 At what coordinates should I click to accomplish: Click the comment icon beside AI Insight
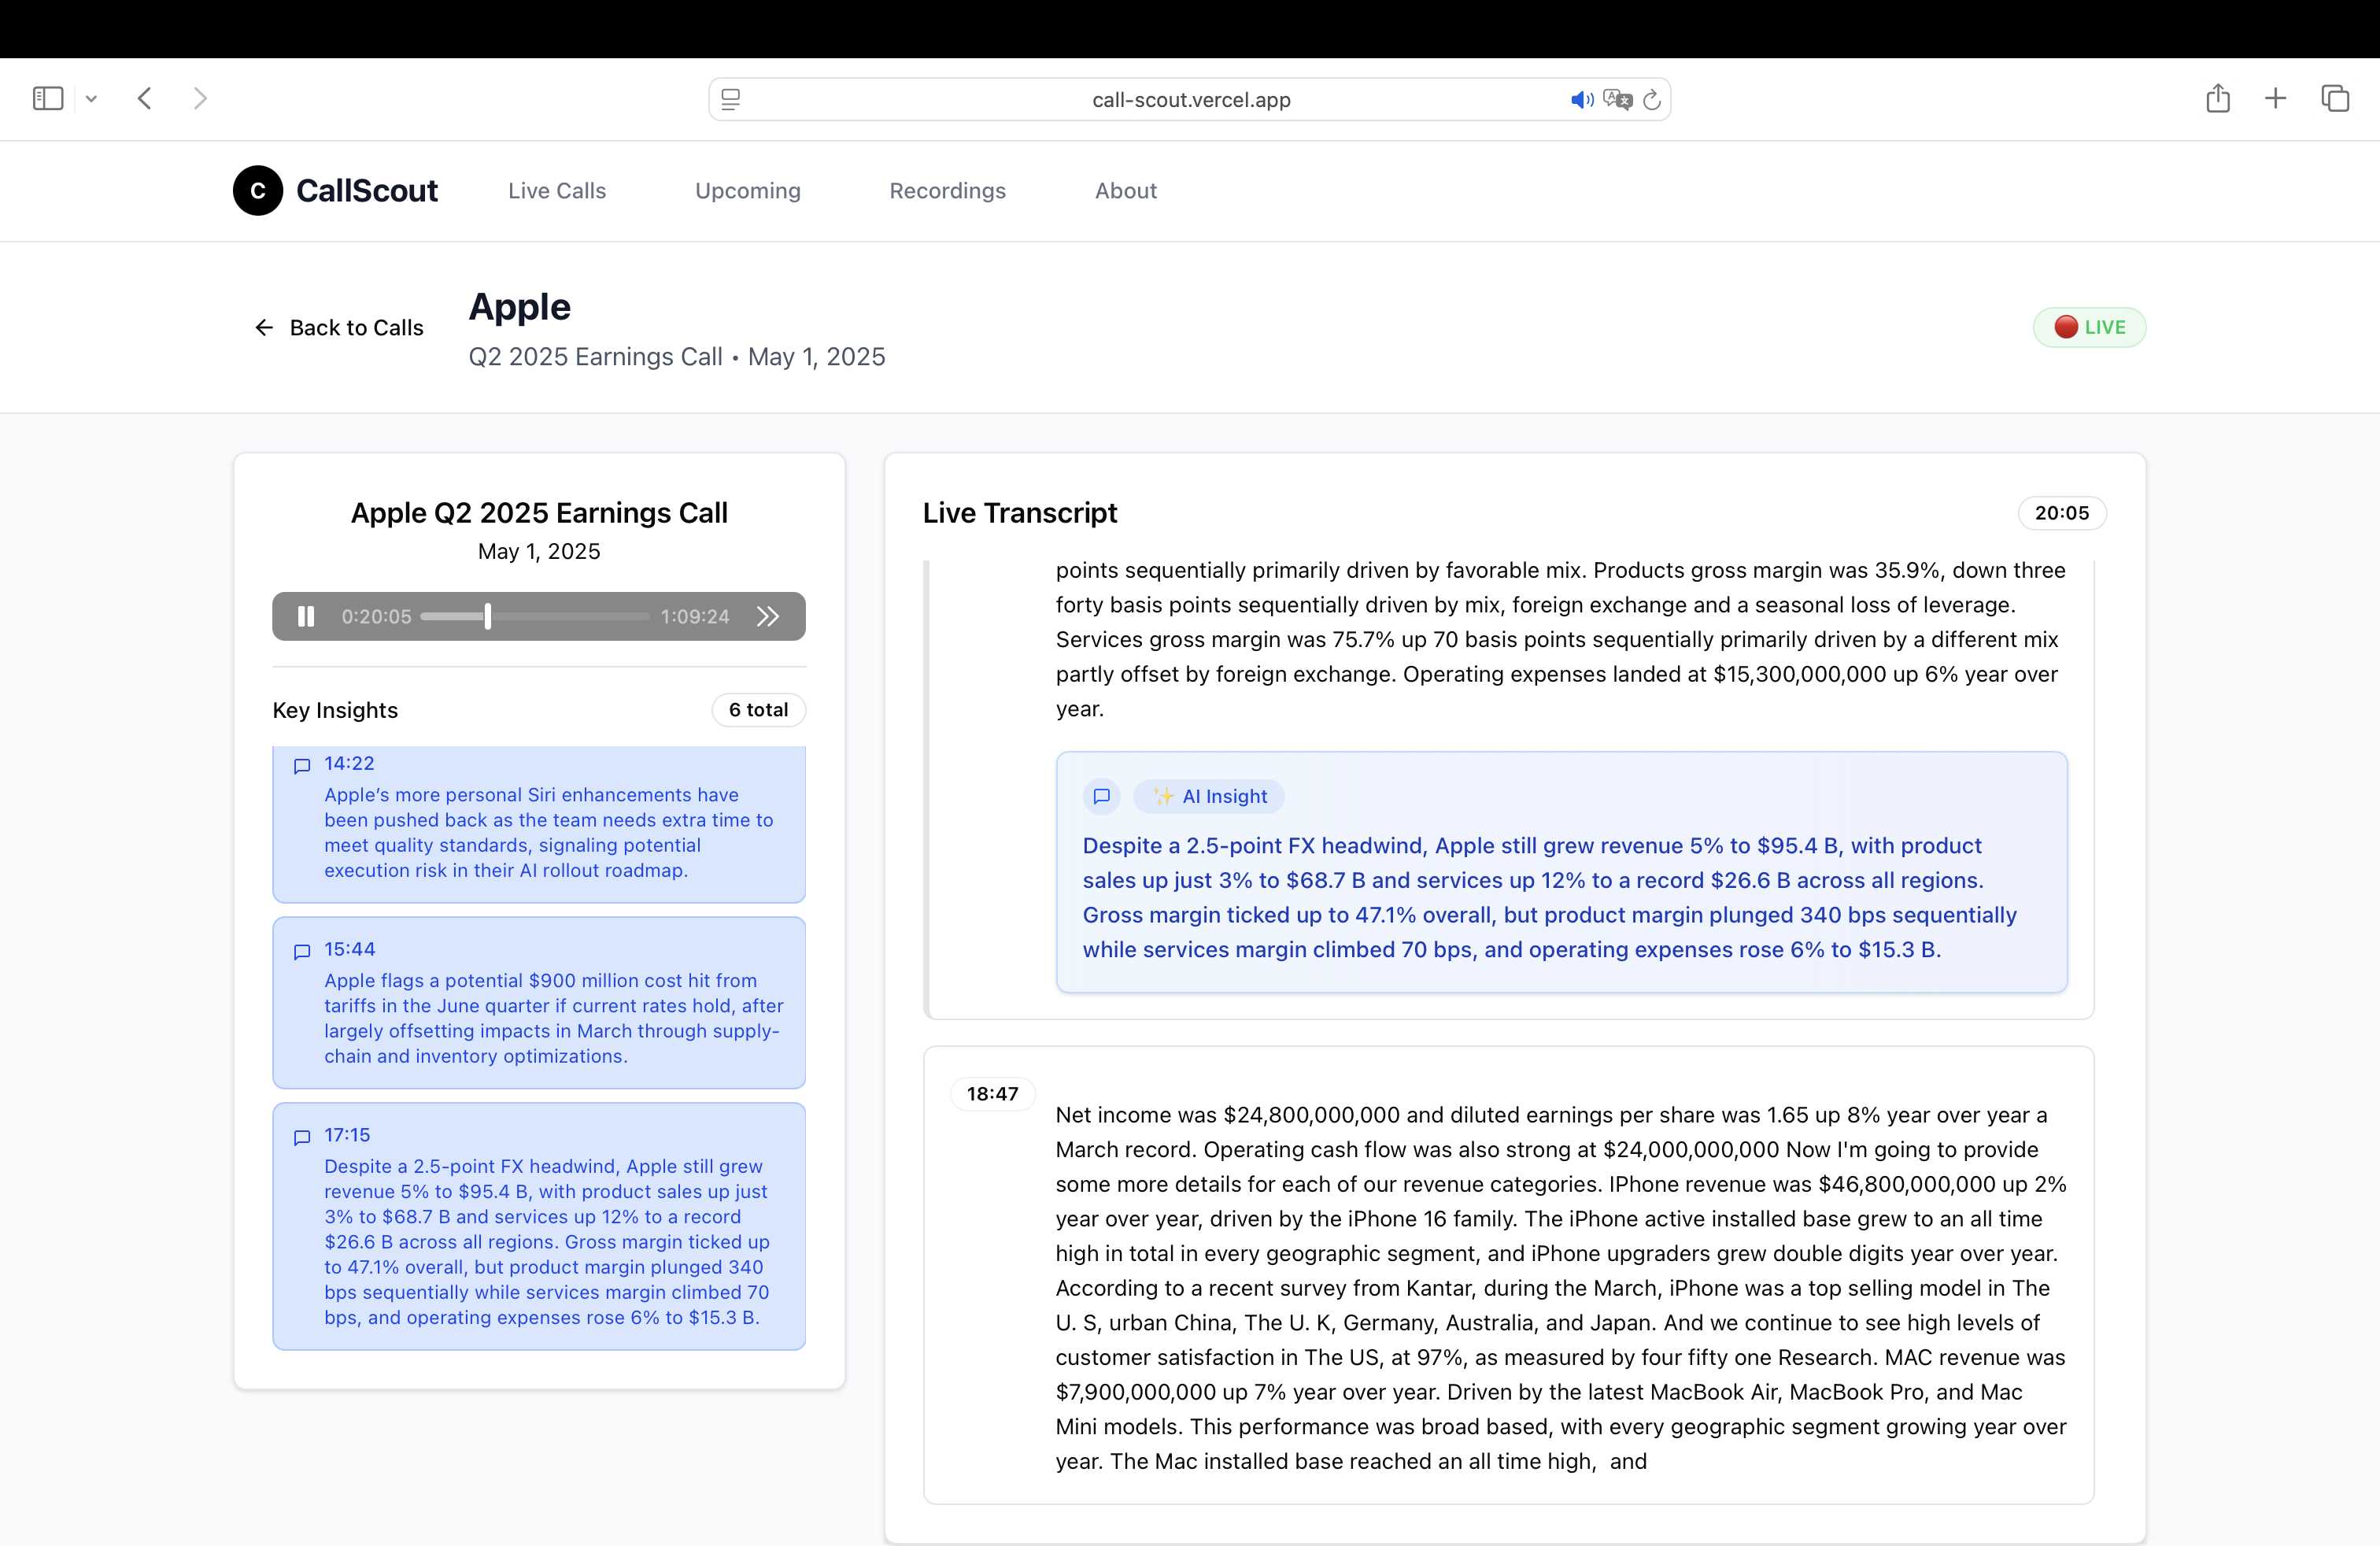1101,796
